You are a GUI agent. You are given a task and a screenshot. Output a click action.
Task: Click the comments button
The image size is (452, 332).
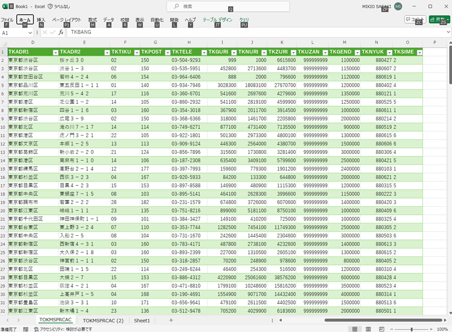[415, 19]
